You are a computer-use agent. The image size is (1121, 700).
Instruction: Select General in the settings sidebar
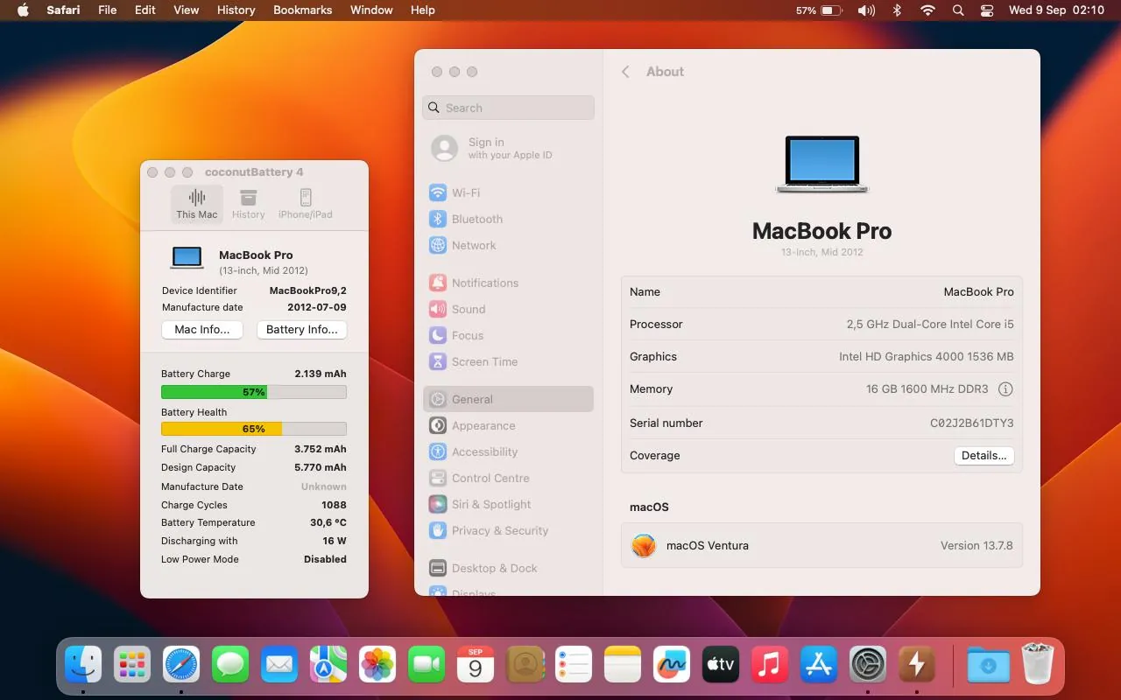(508, 399)
